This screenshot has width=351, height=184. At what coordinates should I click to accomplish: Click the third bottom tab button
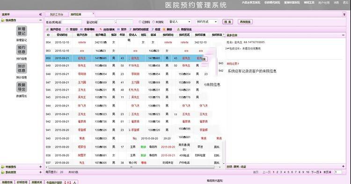point(37,182)
